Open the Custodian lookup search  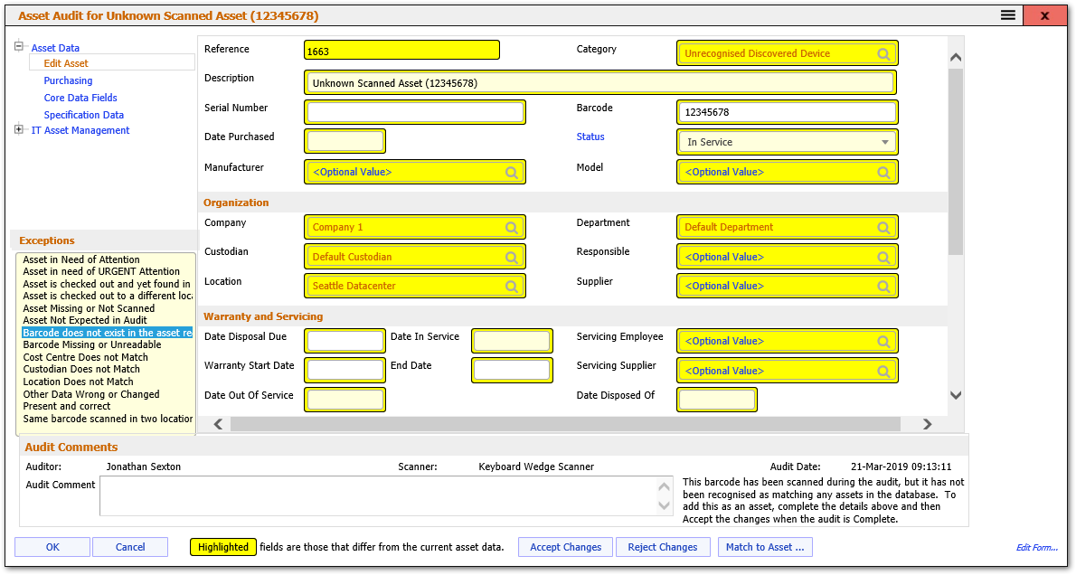tap(512, 256)
